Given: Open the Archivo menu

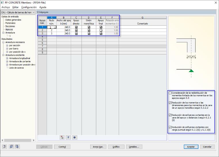Looking at the screenshot, I should (x=6, y=7).
